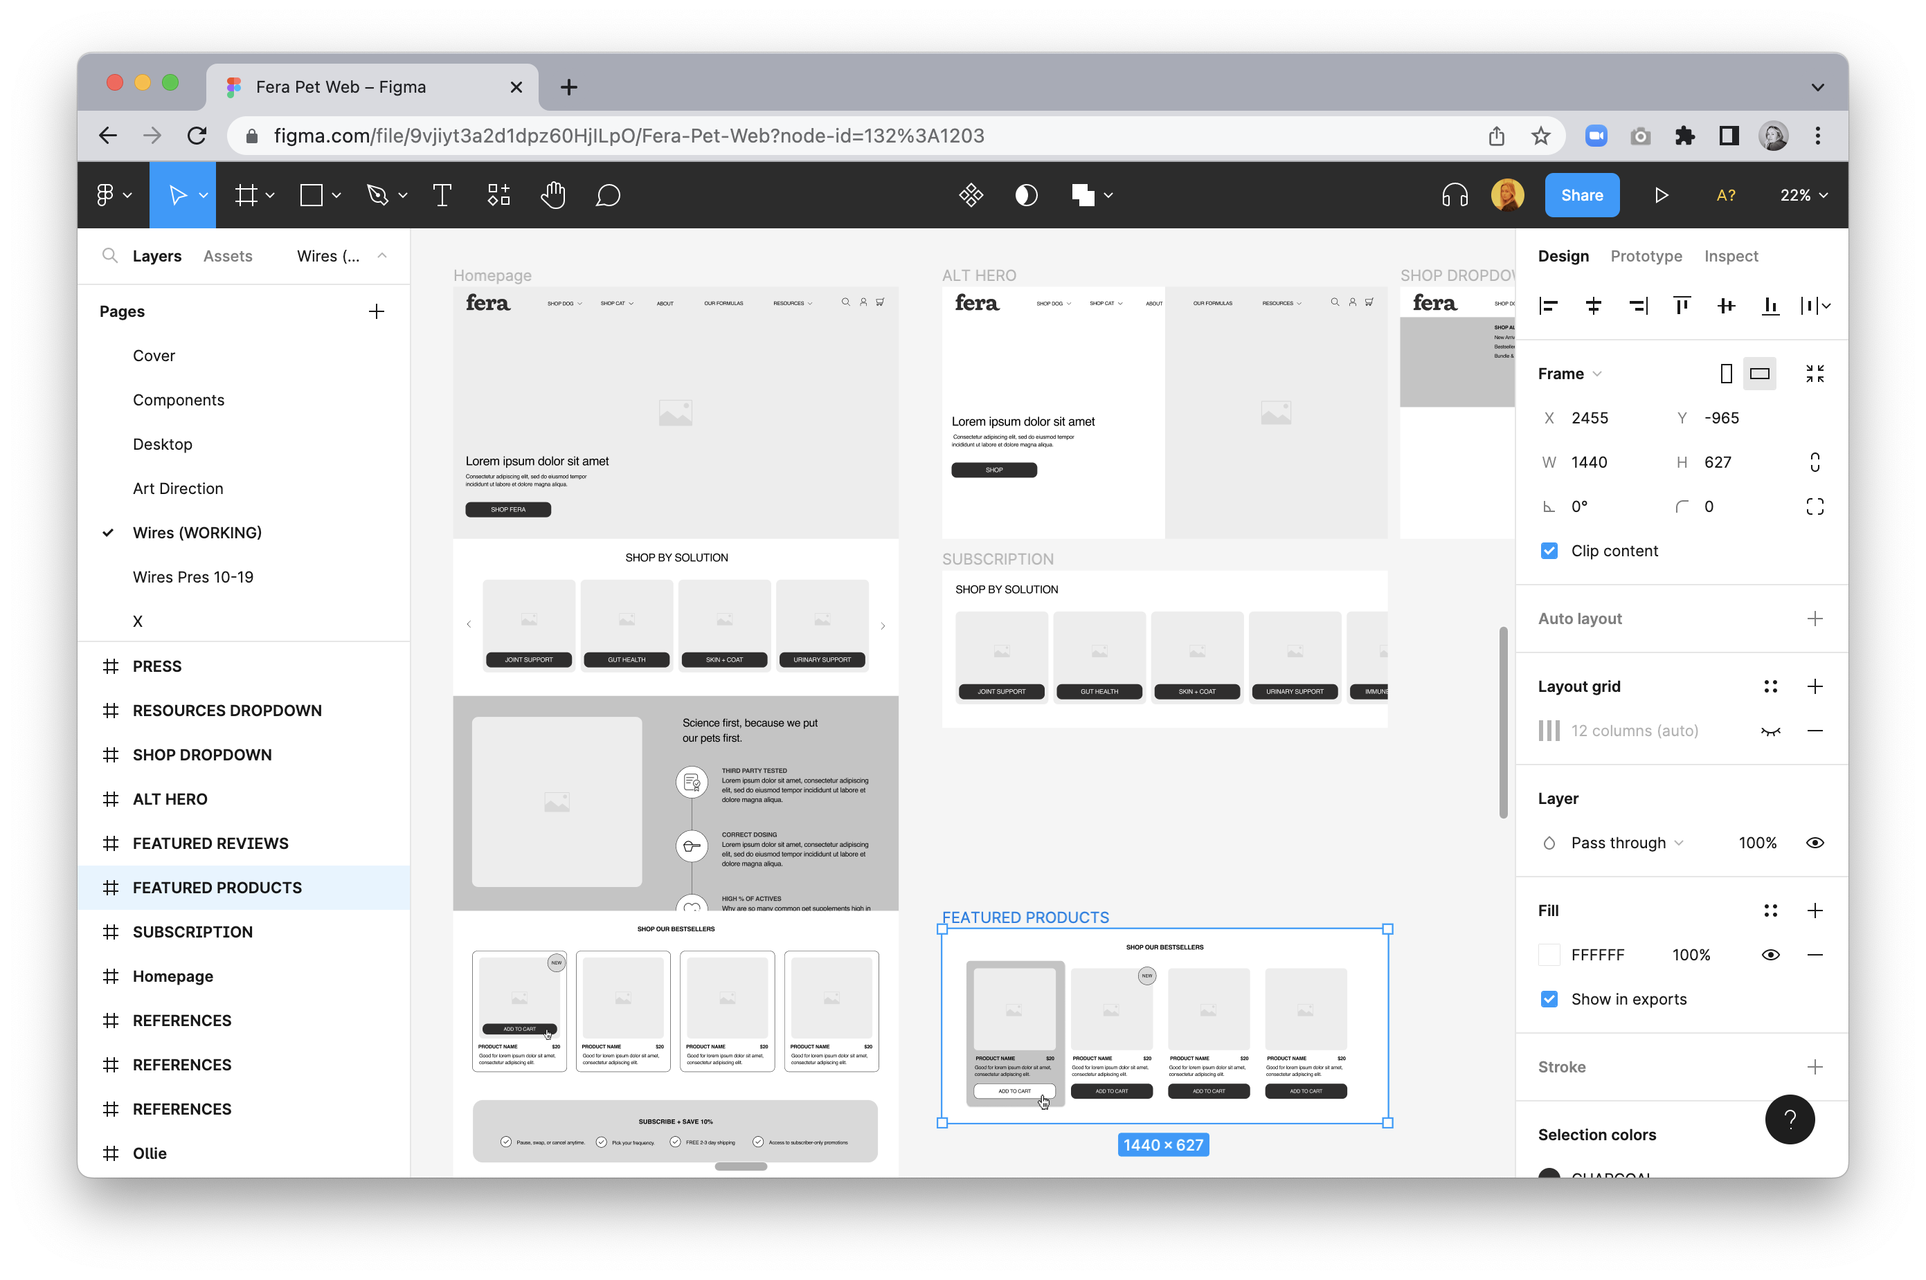Select the Pen tool
The width and height of the screenshot is (1926, 1280).
[377, 195]
